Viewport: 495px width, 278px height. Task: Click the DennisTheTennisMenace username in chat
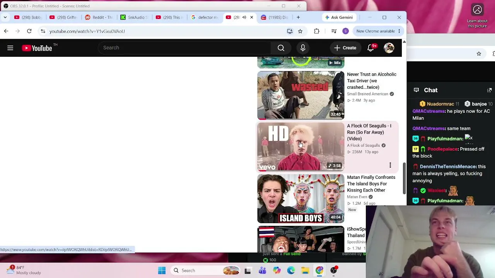click(x=448, y=166)
